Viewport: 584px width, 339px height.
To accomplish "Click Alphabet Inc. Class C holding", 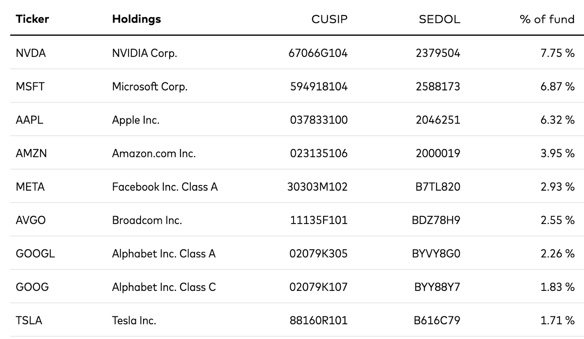I will 164,287.
